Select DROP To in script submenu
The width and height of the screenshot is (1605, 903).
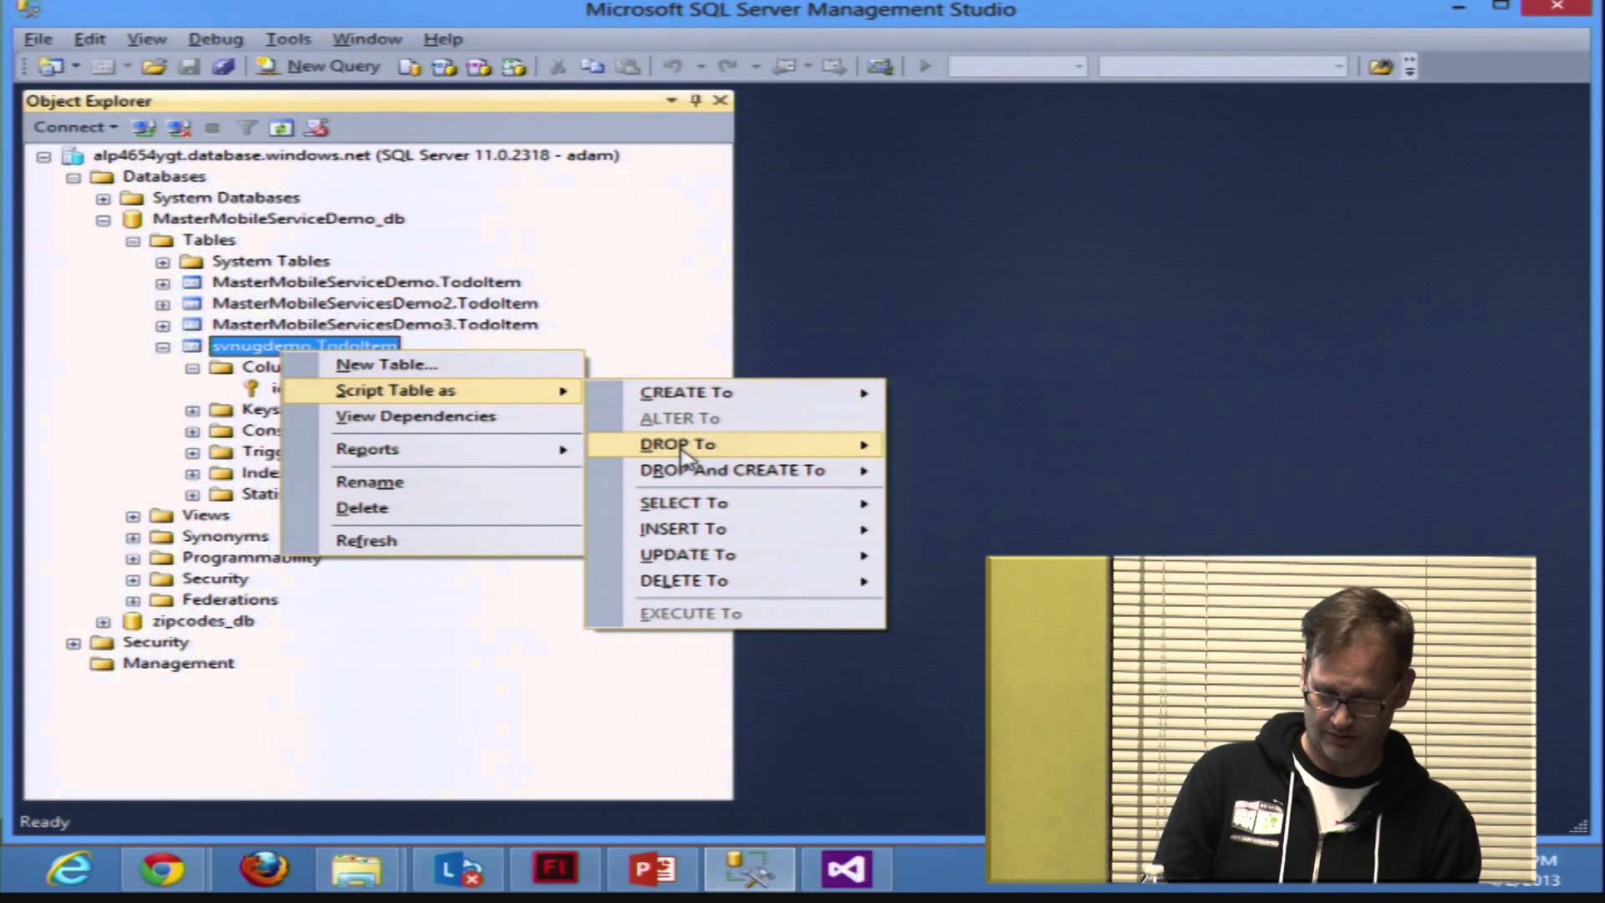735,444
